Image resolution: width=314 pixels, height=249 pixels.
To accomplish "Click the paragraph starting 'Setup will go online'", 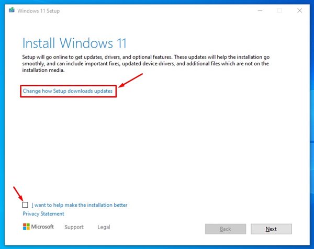I will point(146,64).
